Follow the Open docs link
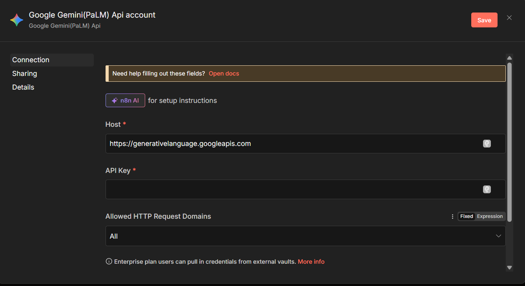 point(224,74)
